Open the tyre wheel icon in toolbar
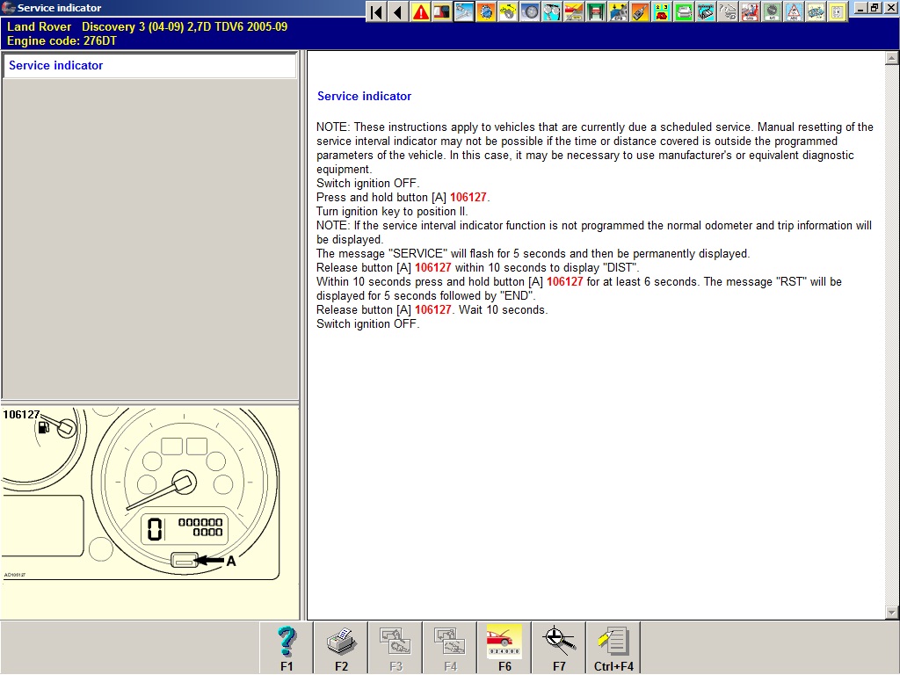 530,11
